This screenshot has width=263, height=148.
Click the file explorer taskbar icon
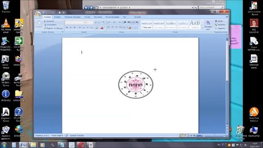[x=33, y=145]
